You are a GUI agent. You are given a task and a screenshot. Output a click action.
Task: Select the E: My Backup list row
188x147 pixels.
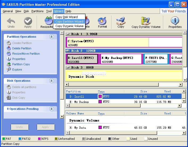124,102
